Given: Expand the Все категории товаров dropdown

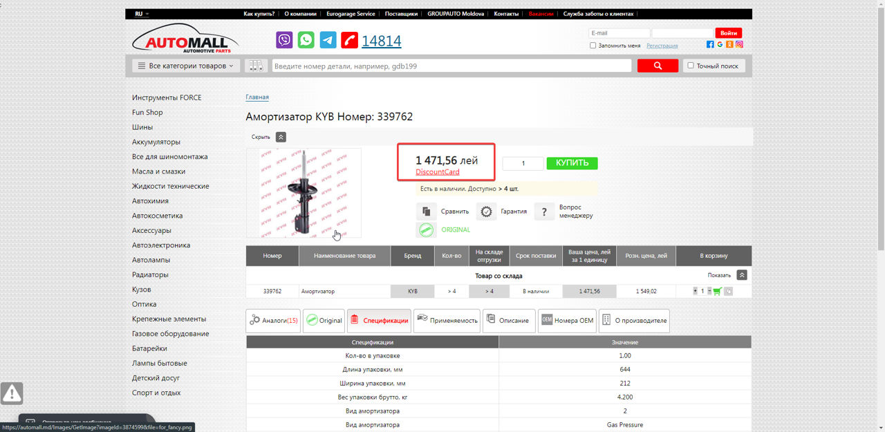Looking at the screenshot, I should (185, 65).
